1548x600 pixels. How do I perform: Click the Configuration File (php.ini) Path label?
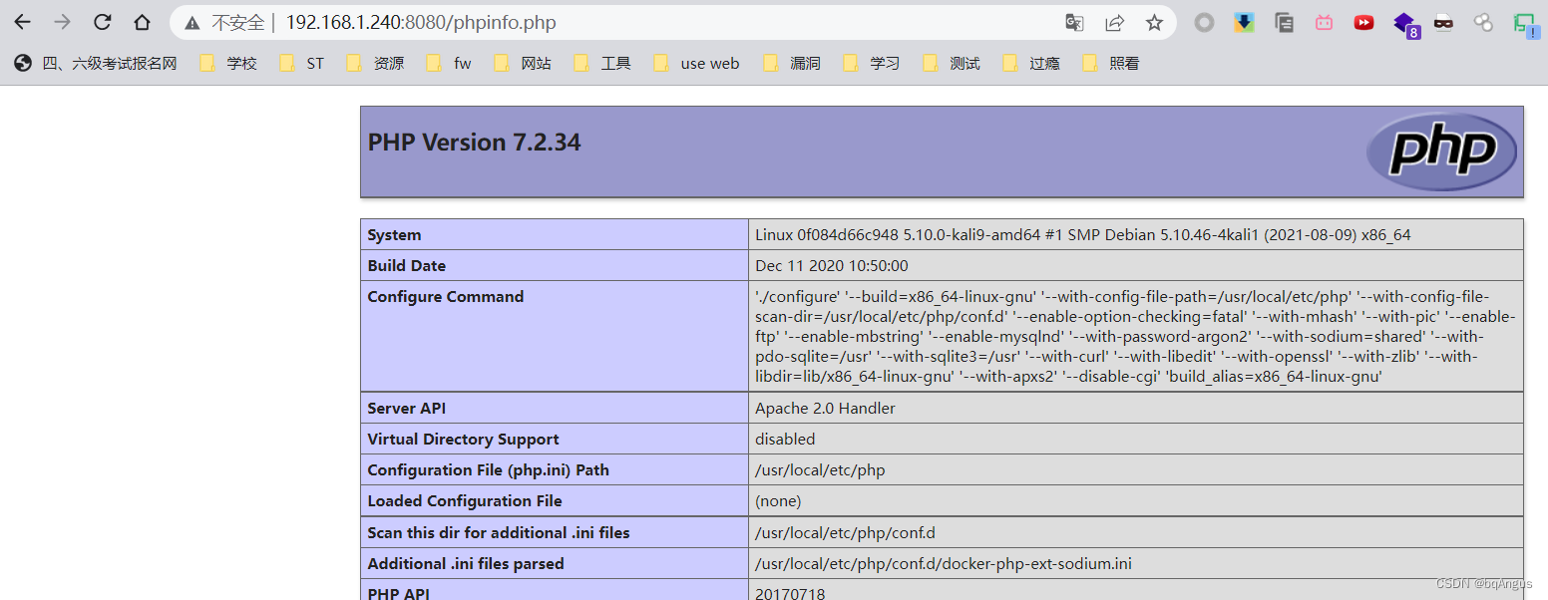tap(488, 470)
